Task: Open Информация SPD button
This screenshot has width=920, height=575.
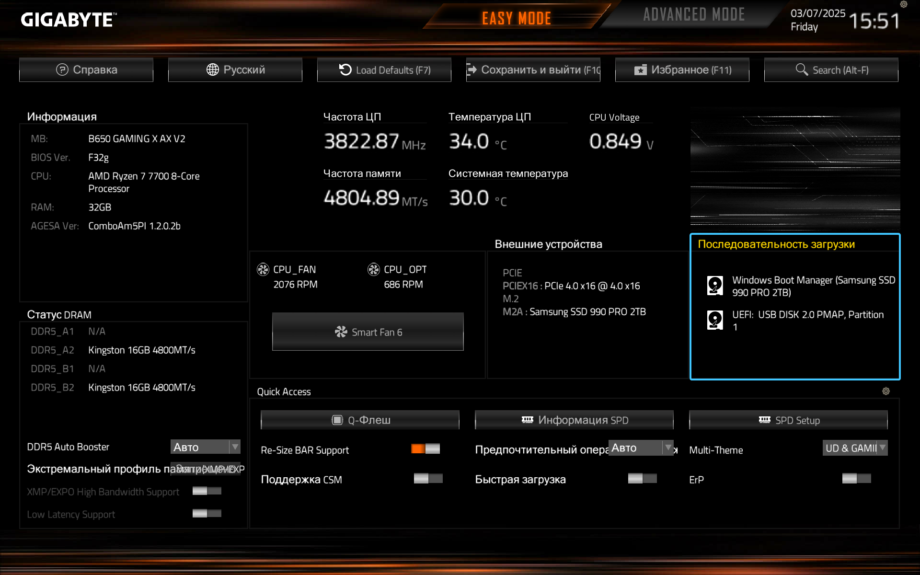Action: (x=574, y=420)
